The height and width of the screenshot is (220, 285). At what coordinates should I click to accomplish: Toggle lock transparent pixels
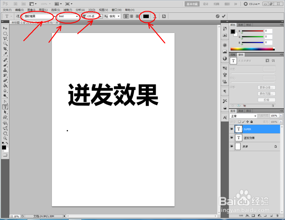(x=240, y=122)
